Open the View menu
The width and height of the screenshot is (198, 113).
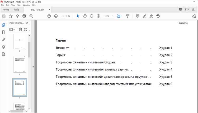[13, 5]
